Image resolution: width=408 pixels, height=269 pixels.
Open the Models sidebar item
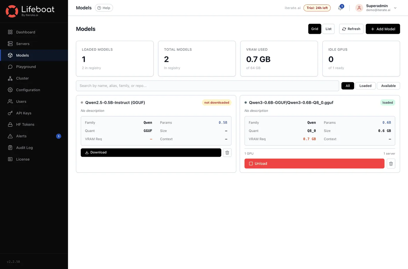(x=34, y=55)
